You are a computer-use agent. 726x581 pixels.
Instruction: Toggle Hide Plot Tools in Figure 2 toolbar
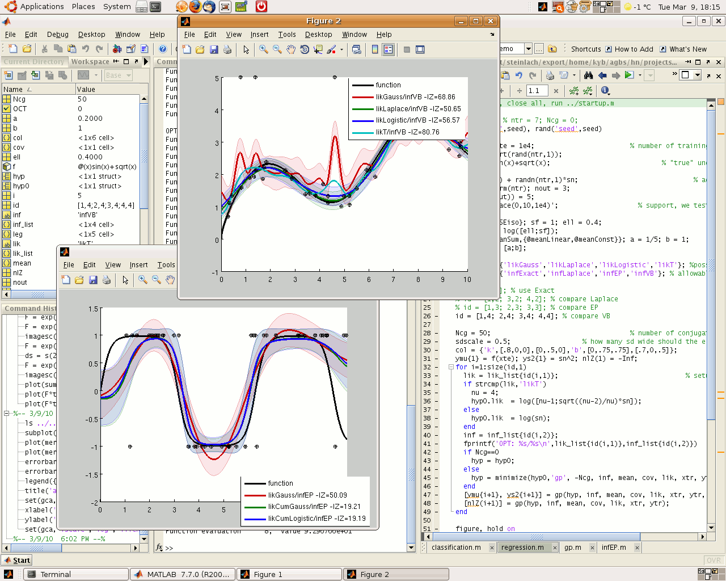[x=407, y=49]
